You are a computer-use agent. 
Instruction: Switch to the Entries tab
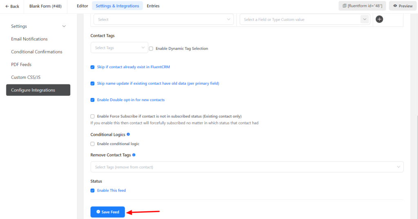(x=153, y=6)
